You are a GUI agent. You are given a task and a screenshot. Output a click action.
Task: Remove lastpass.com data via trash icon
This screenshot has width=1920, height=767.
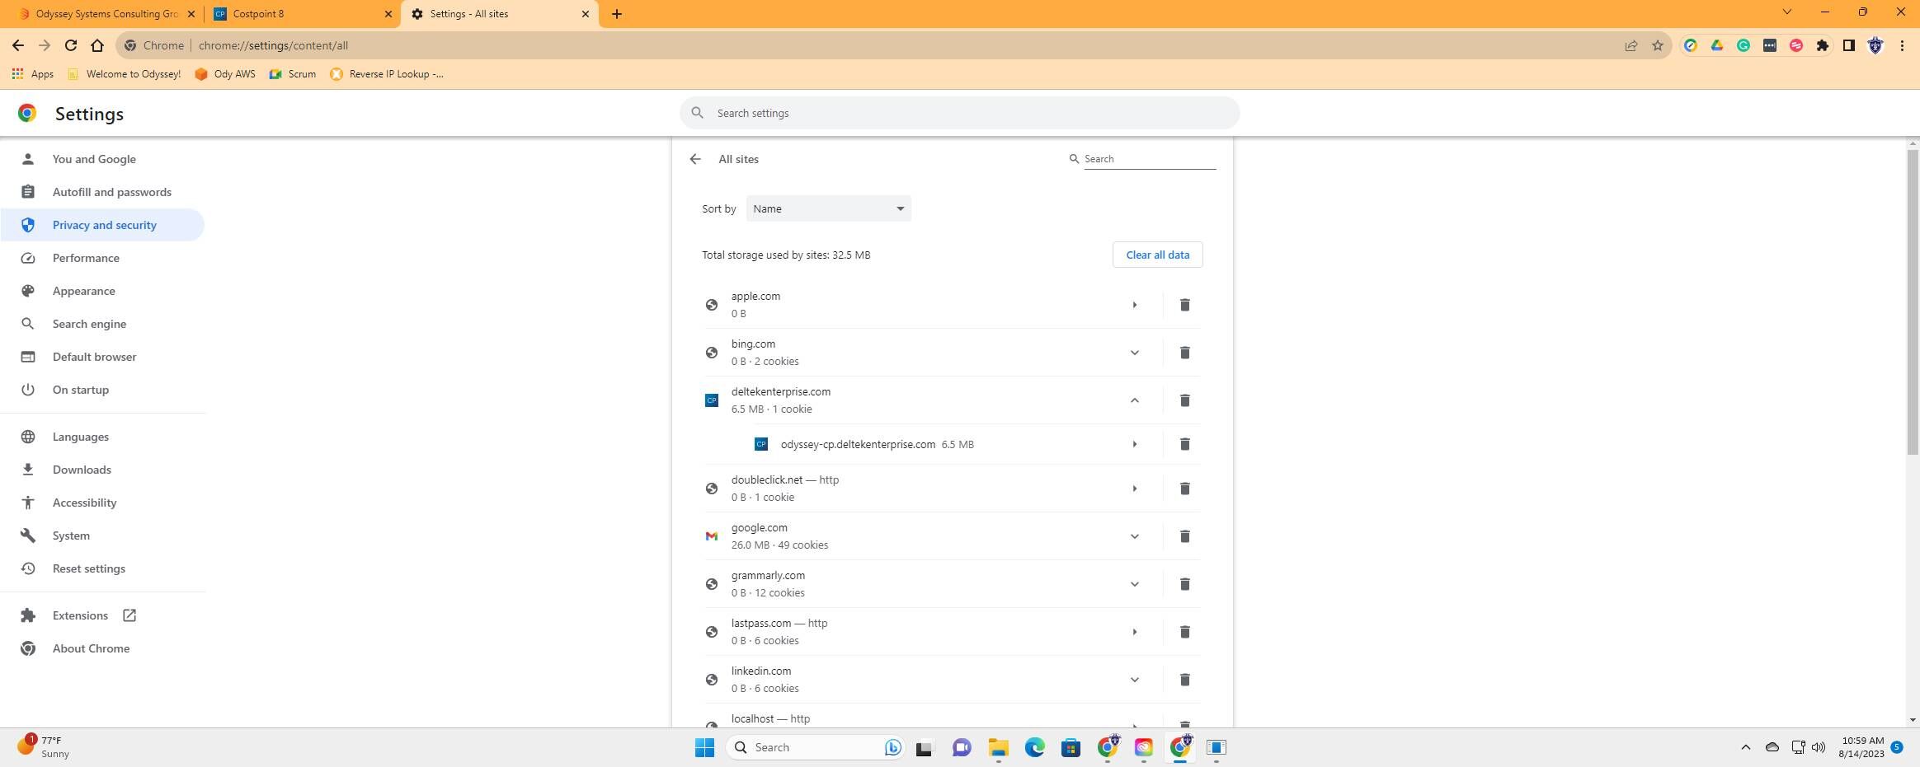pyautogui.click(x=1184, y=632)
